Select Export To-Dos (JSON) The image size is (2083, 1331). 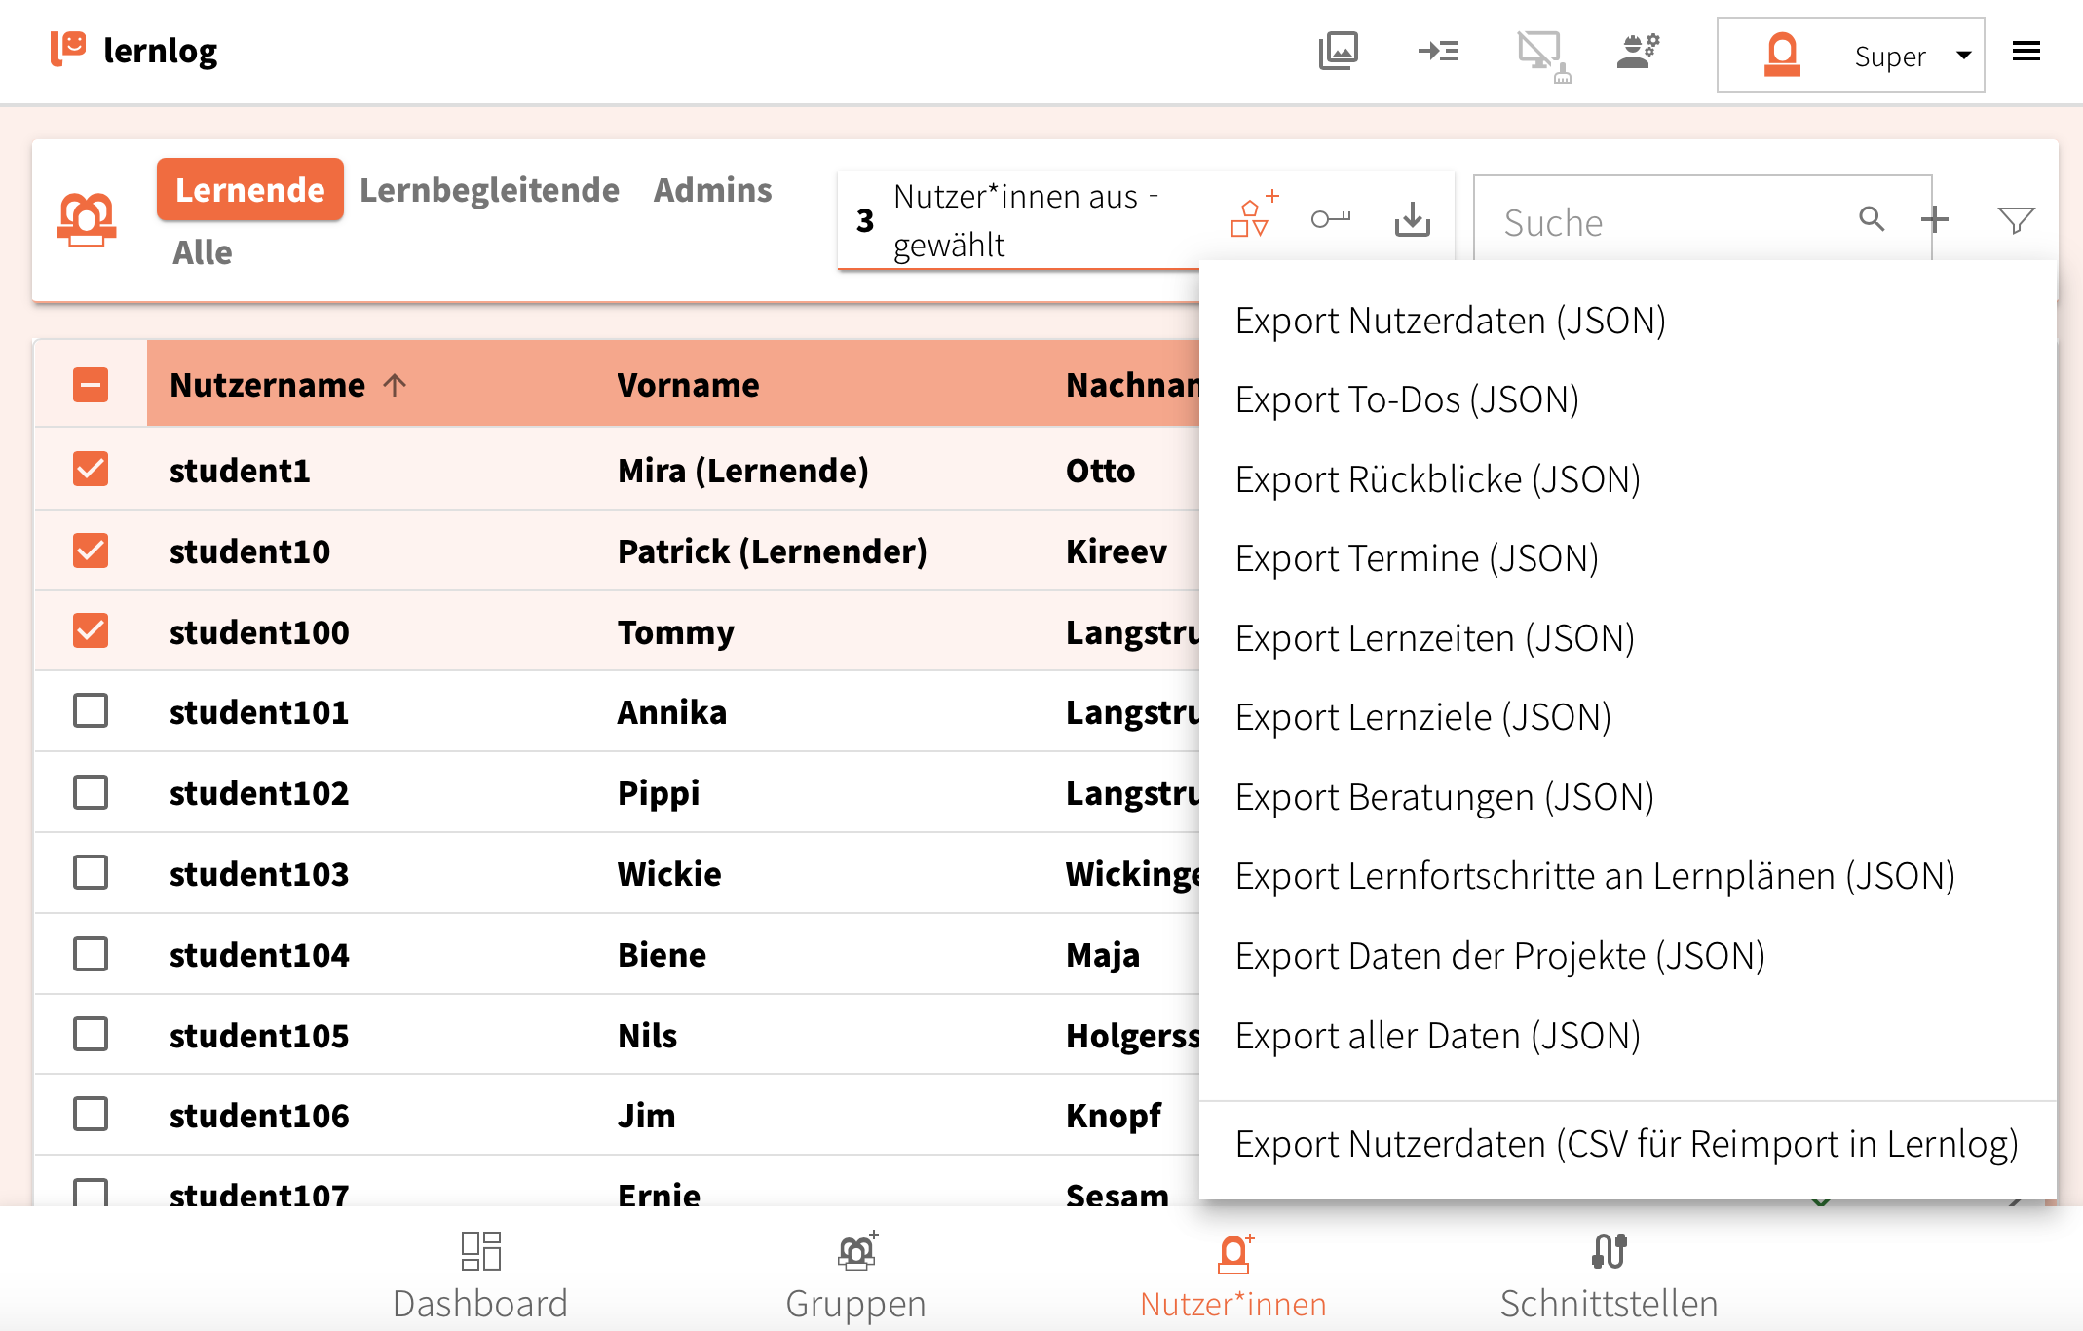tap(1627, 399)
